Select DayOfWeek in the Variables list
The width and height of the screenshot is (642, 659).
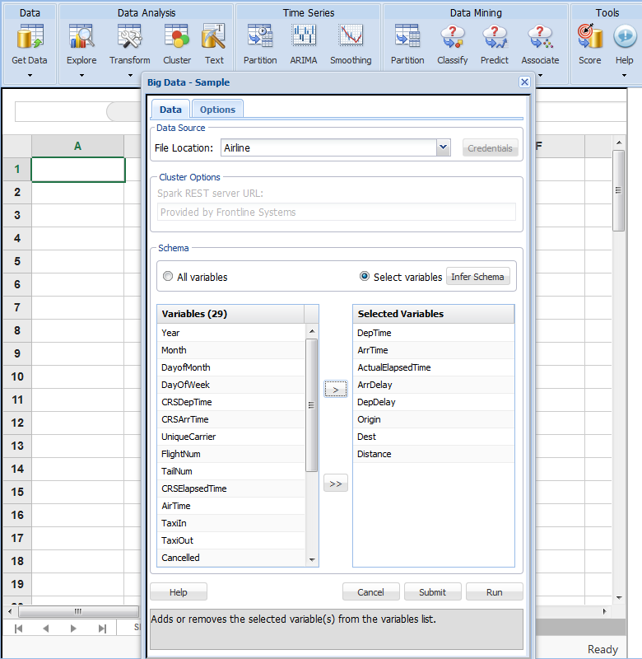coord(231,385)
